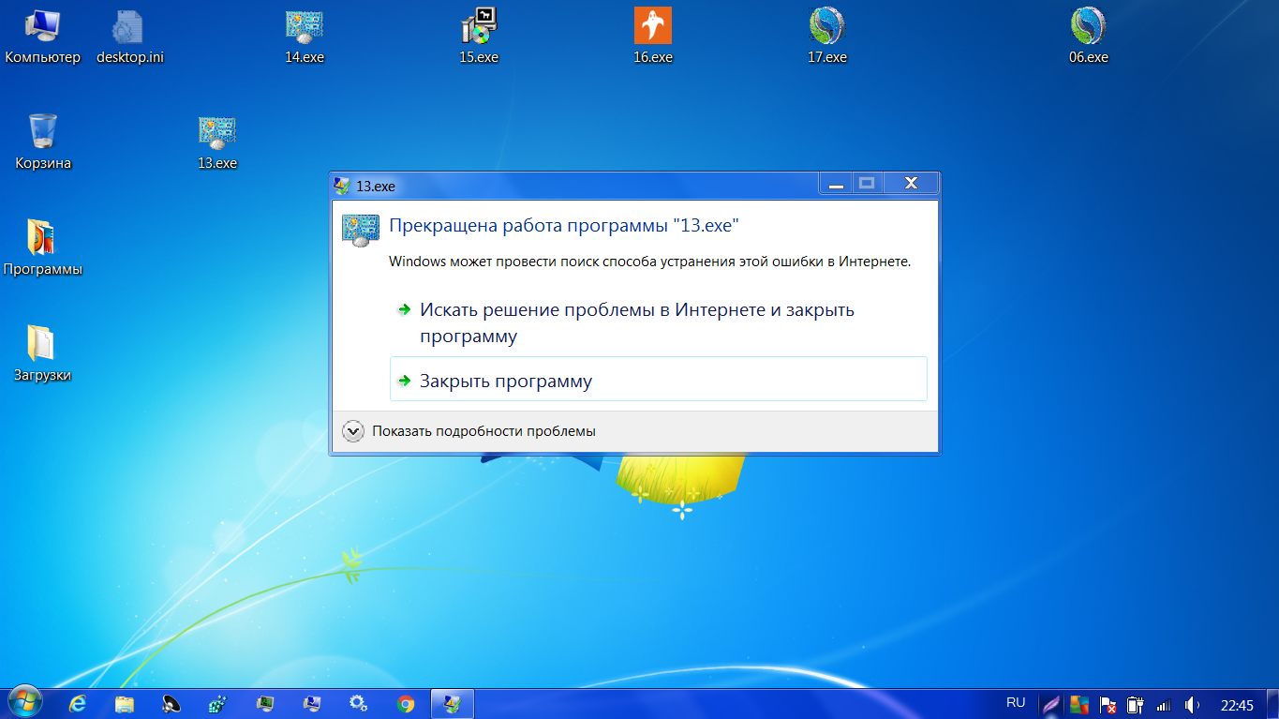Open the network signal tray icon

click(1164, 705)
